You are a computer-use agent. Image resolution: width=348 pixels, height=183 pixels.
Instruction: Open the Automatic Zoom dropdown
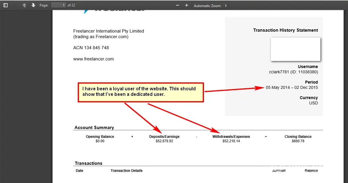coord(210,6)
